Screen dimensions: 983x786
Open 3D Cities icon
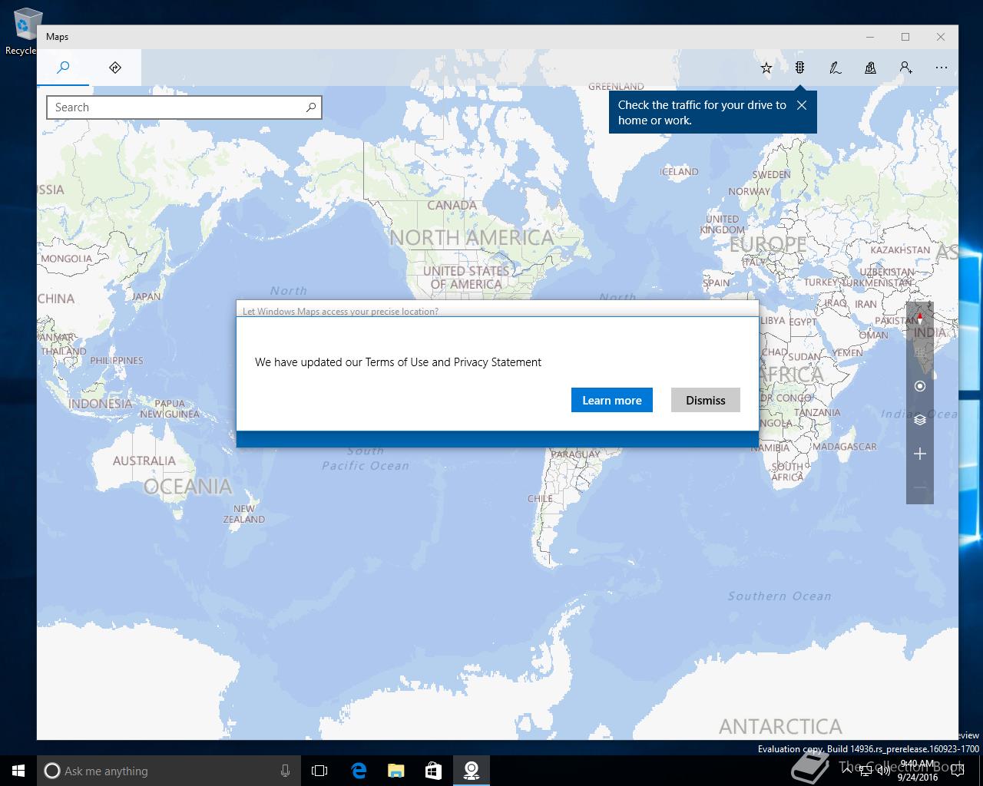[x=870, y=68]
